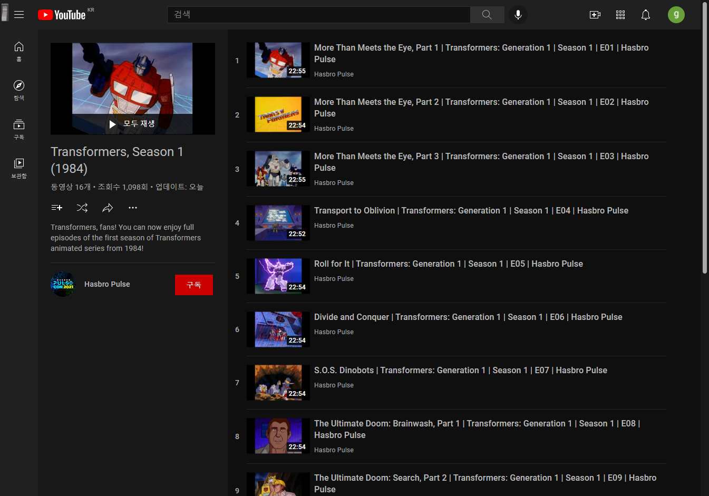
Task: Go to the YouTube home logo
Action: pyautogui.click(x=62, y=15)
